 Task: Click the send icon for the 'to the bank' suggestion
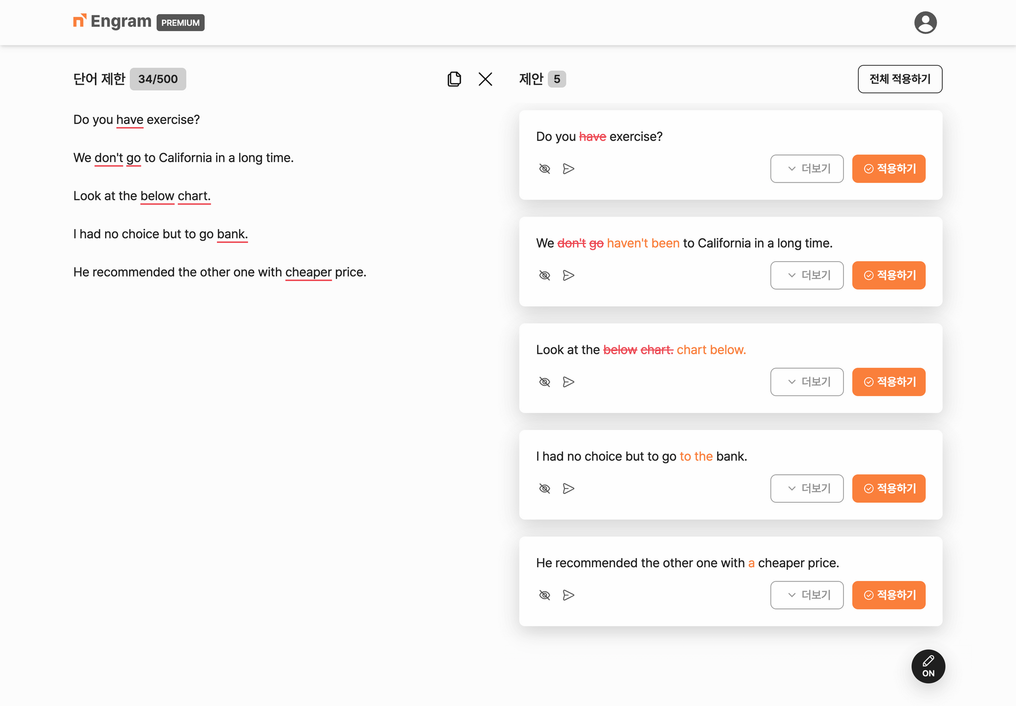coord(568,488)
